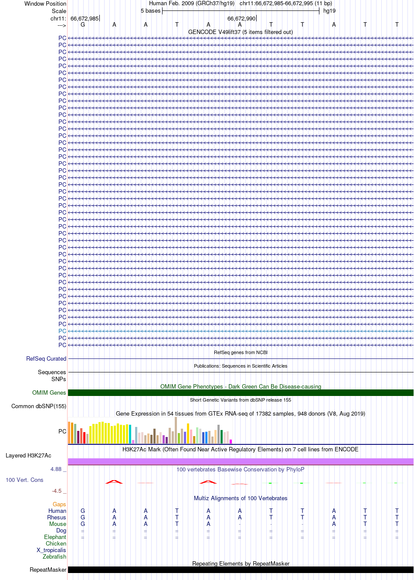
Task: Click the RepeatMasker track label
Action: point(48,570)
